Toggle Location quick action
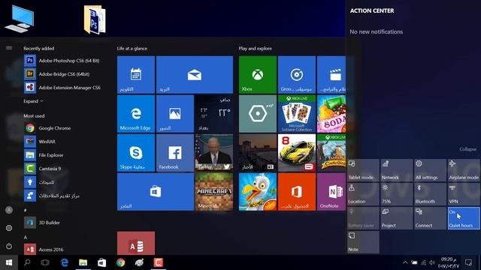Viewport: 481px width, 270px height. tap(363, 194)
